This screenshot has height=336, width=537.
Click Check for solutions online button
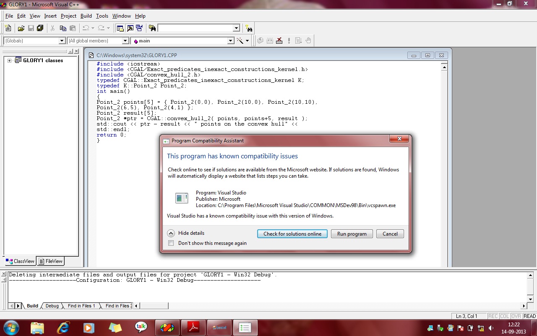(292, 234)
